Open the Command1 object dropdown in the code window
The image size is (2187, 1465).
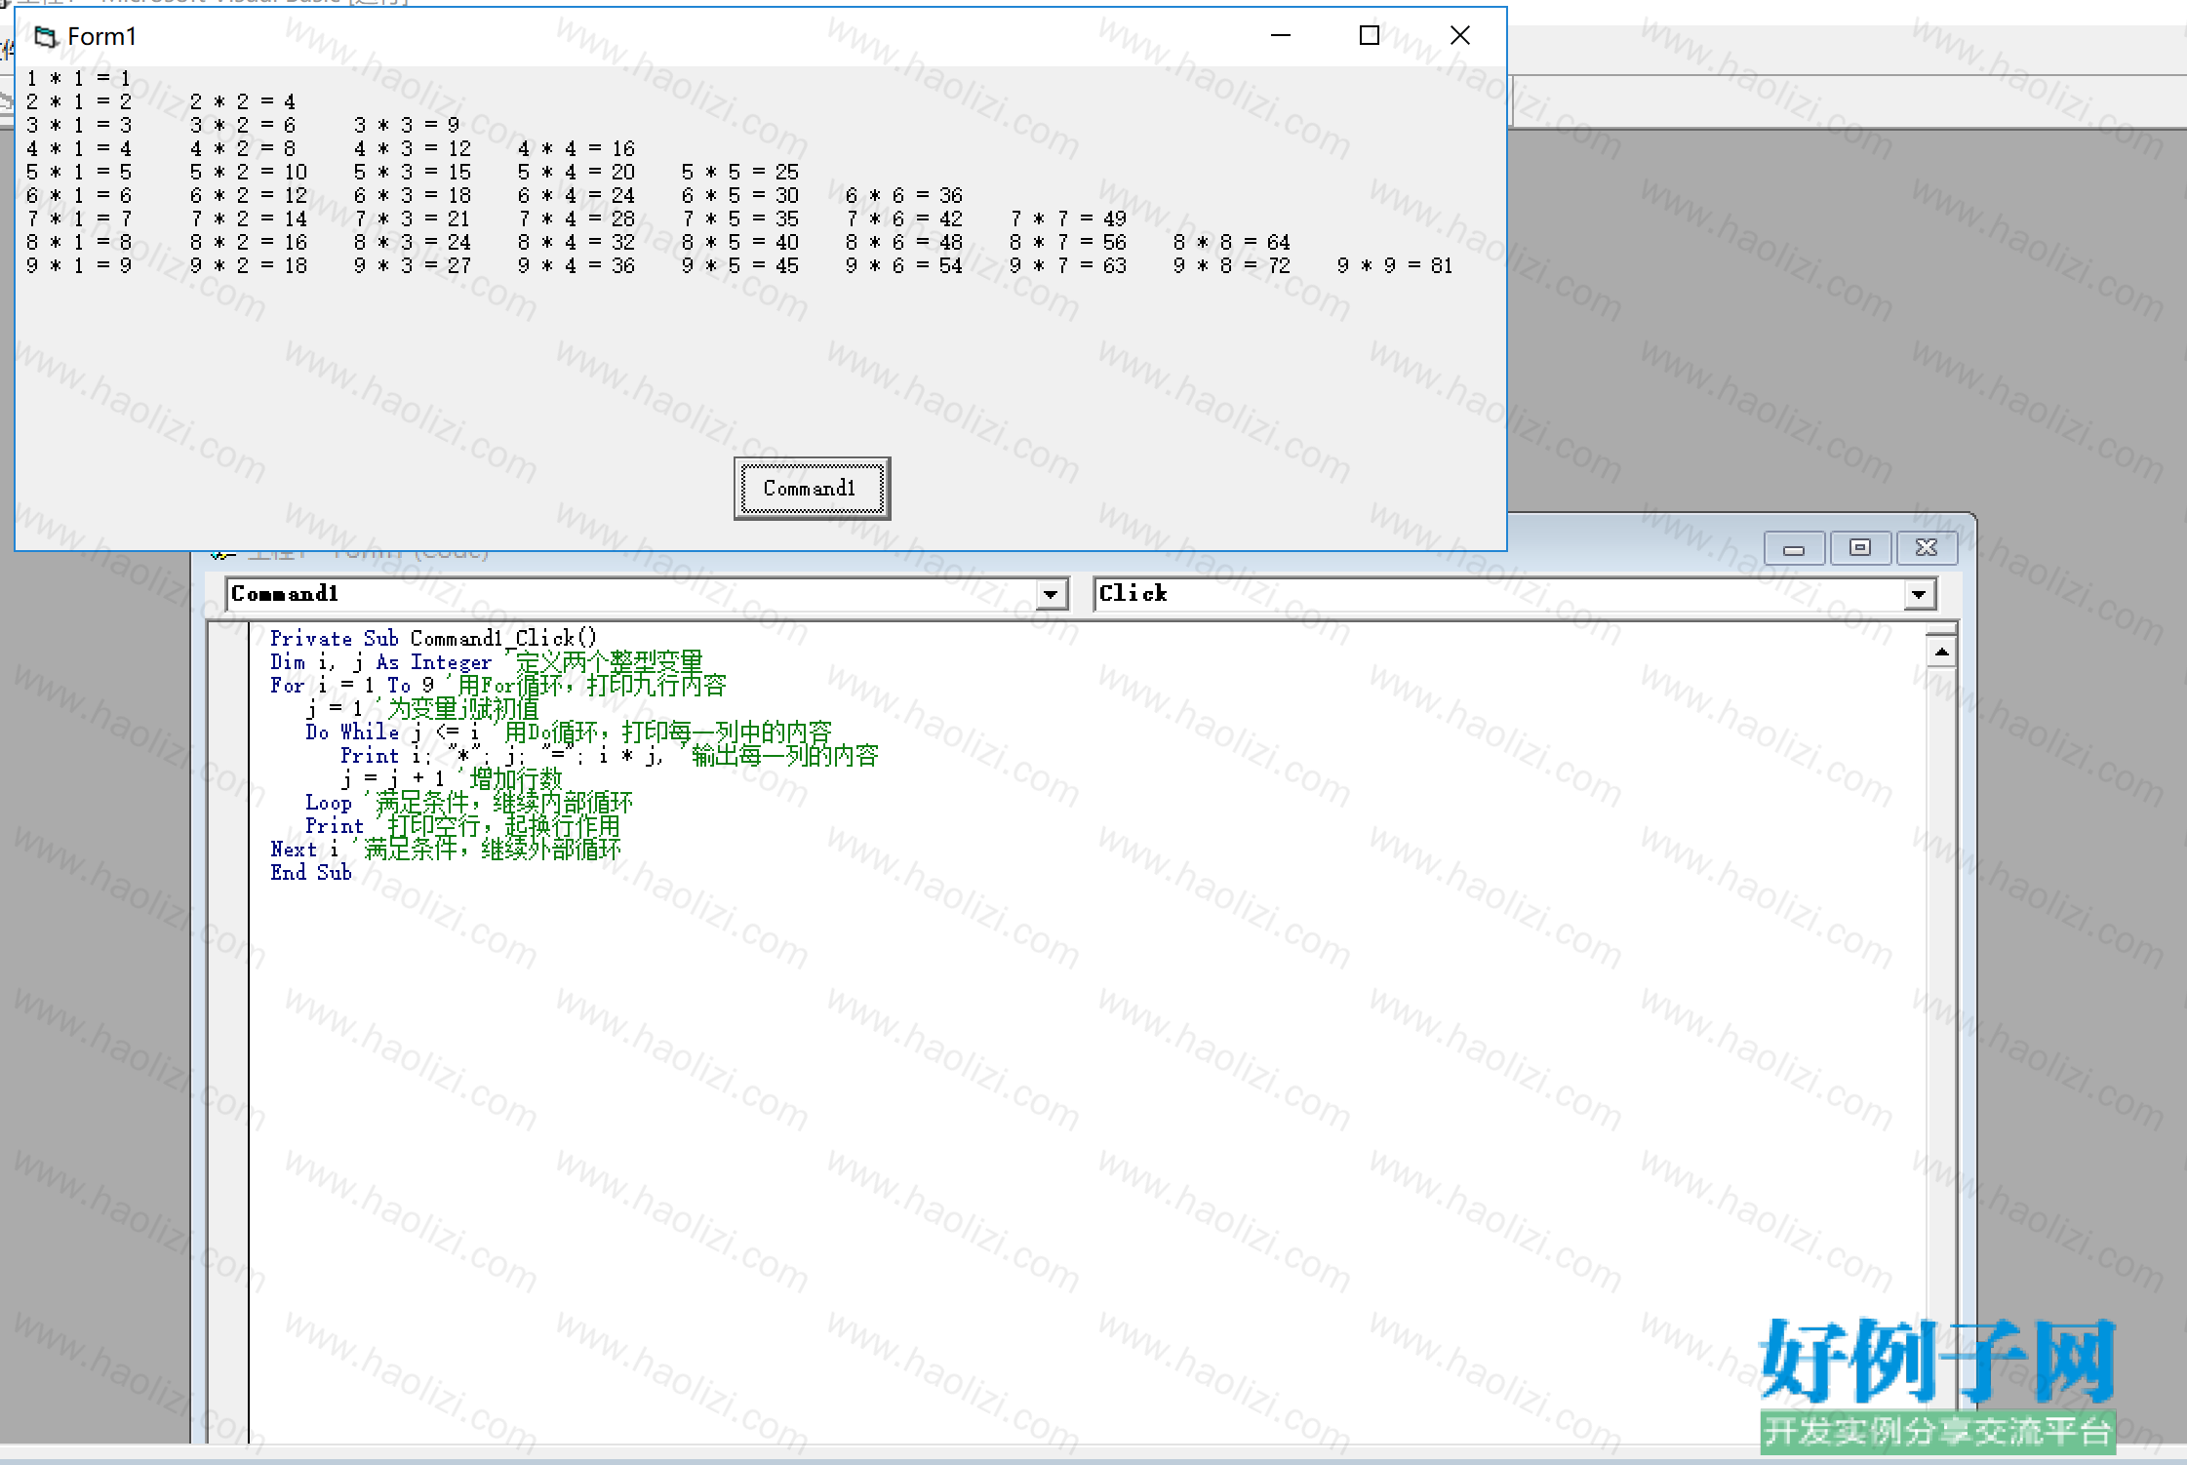pos(1051,594)
